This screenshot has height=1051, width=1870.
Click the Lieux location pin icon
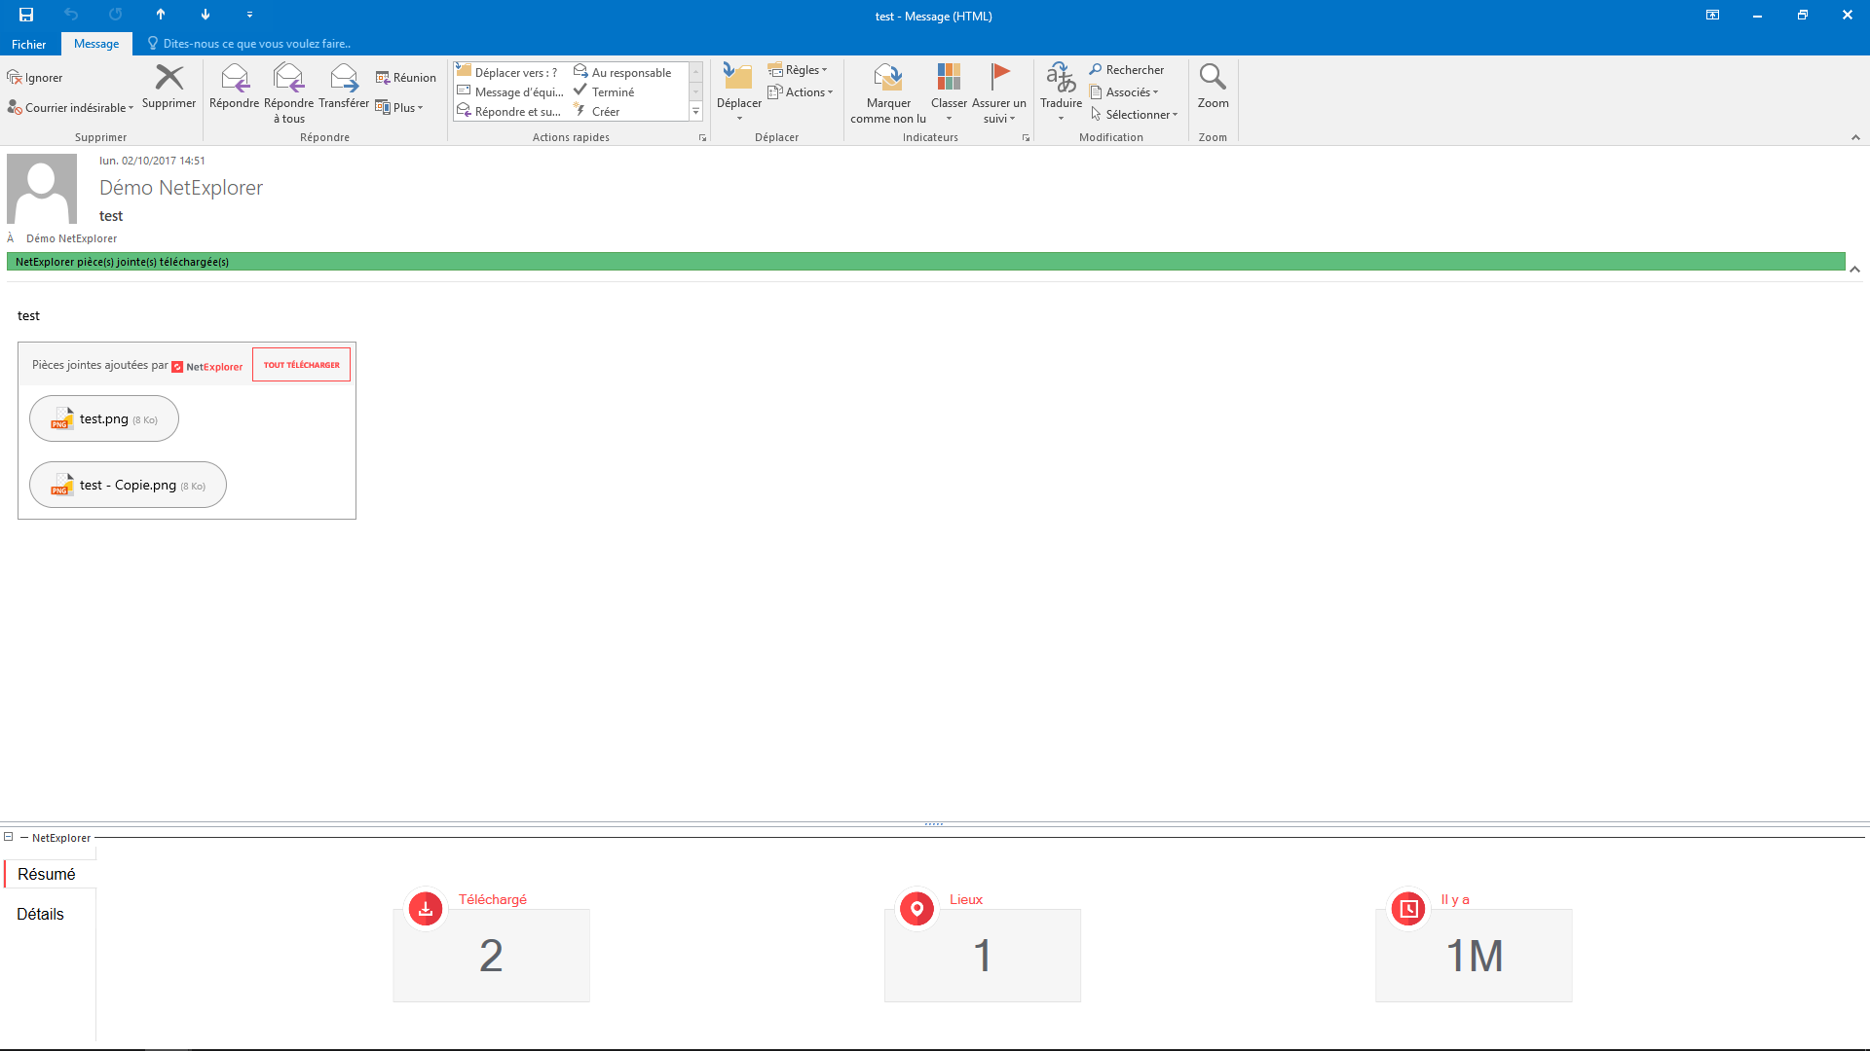(916, 909)
